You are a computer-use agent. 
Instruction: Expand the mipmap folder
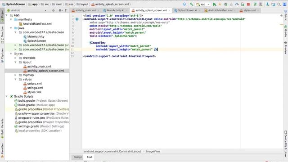tap(16, 75)
